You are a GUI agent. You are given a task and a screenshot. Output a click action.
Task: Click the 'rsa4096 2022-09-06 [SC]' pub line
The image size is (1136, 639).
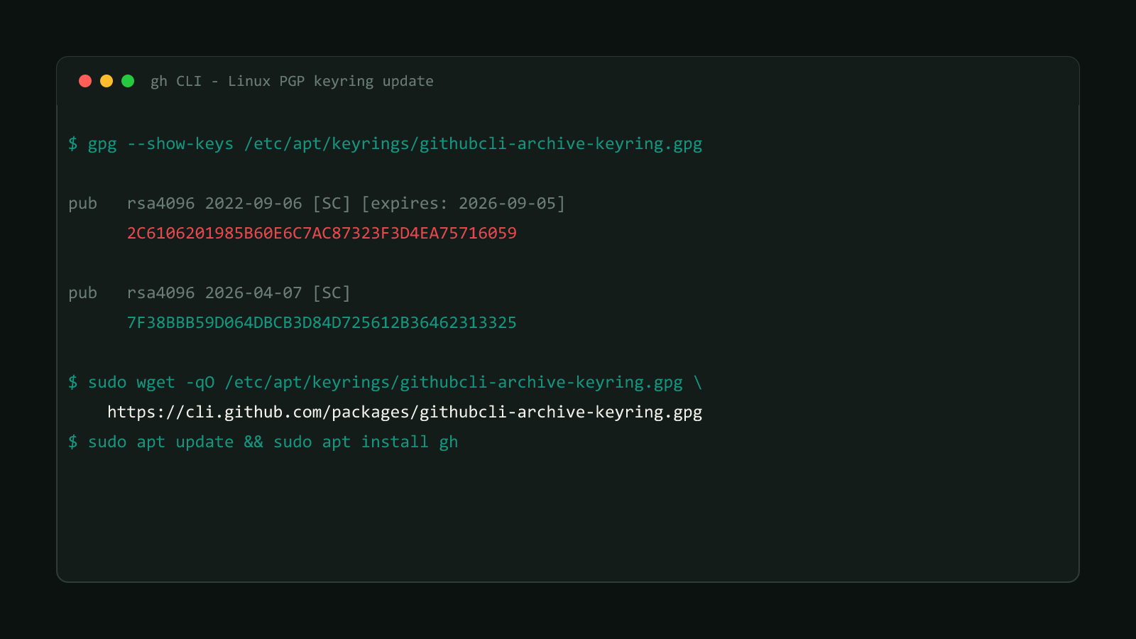317,204
